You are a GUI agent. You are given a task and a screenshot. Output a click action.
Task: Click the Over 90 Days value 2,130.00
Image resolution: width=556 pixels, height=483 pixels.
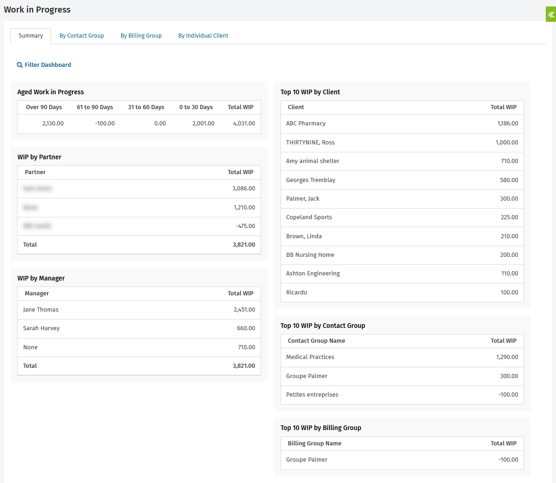coord(53,124)
